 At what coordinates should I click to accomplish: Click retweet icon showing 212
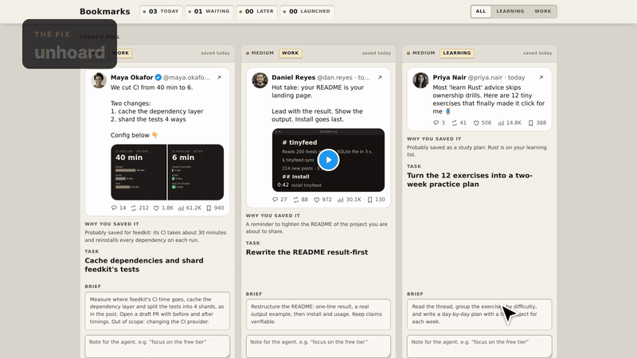133,208
